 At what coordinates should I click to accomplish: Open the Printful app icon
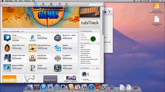point(32,68)
